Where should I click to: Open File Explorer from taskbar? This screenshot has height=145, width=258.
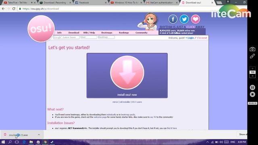click(31, 142)
